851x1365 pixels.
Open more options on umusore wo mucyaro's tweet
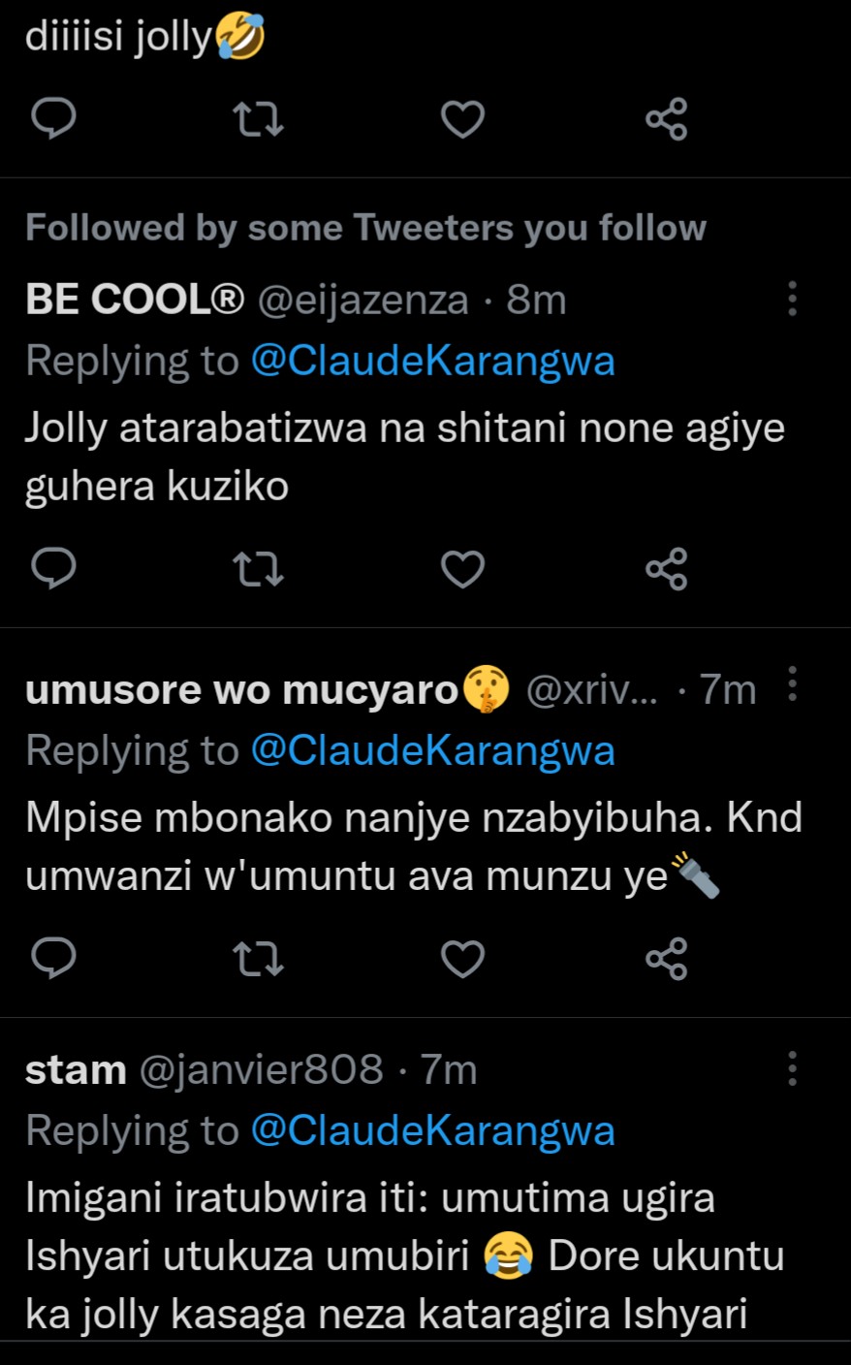tap(792, 684)
